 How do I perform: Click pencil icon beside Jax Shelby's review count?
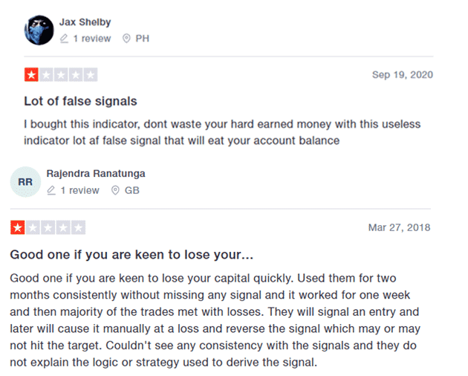click(64, 39)
